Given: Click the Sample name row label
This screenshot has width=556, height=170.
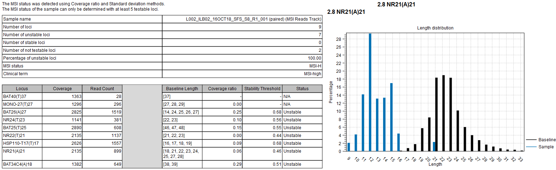Looking at the screenshot, I should 82,19.
